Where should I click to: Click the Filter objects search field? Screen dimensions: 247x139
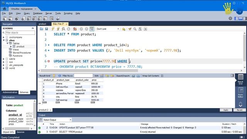click(x=20, y=32)
